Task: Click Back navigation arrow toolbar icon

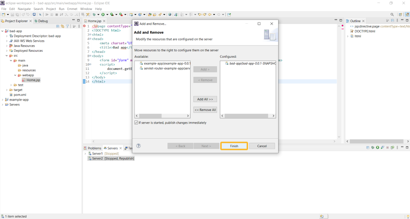Action: click(x=210, y=14)
